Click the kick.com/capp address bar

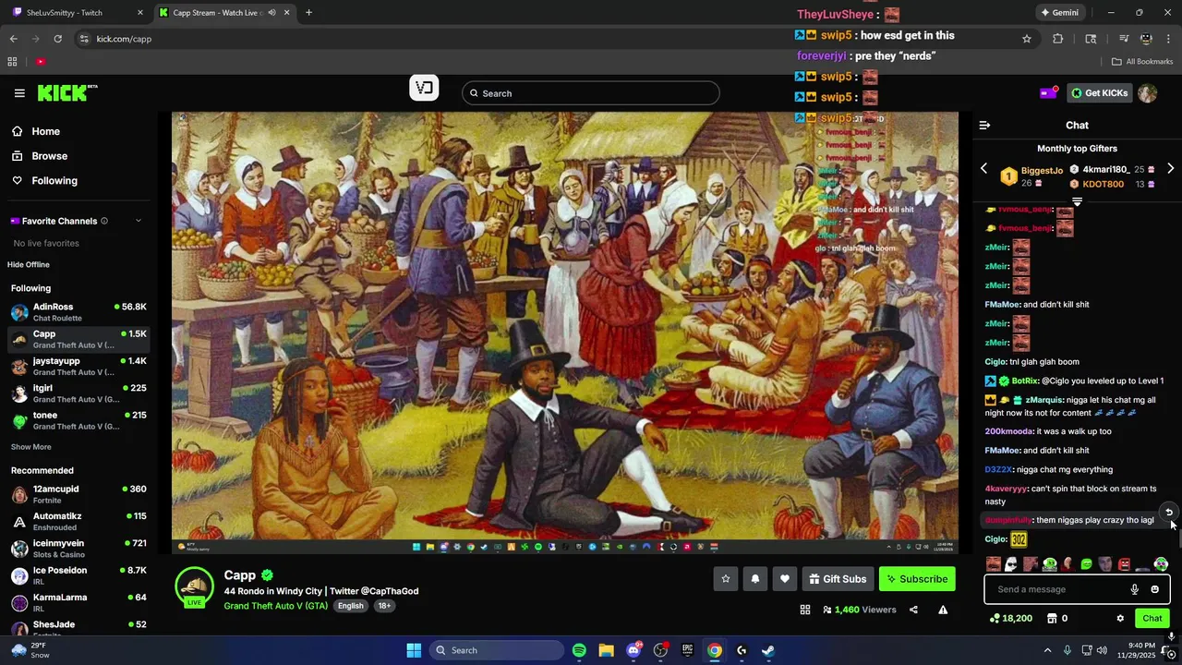coord(545,39)
